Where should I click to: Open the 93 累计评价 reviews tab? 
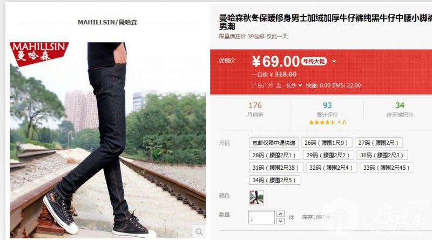tap(327, 109)
